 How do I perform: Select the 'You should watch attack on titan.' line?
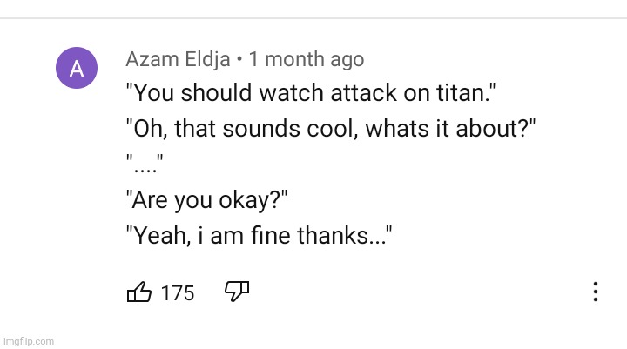point(311,93)
